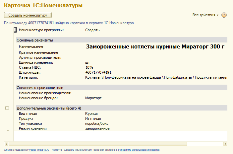Viewport: 233px width, 154px height.
Task: Click the horizontal scrollbar left arrow
Action: click(x=6, y=144)
